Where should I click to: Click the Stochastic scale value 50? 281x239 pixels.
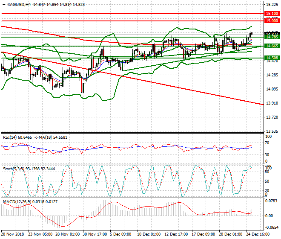[267, 181]
